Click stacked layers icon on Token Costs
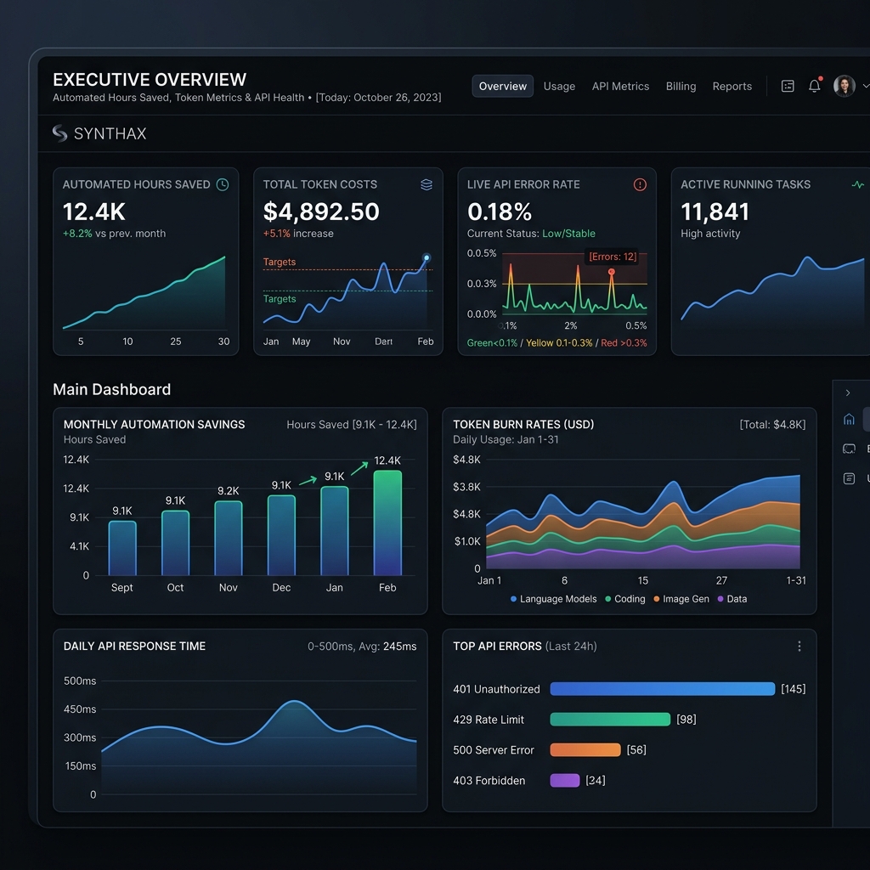Image resolution: width=870 pixels, height=870 pixels. pyautogui.click(x=427, y=184)
